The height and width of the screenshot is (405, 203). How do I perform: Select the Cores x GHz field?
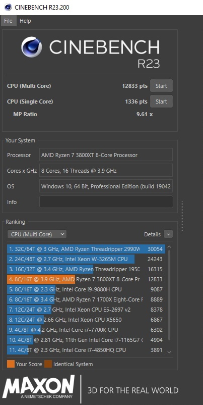(106, 171)
